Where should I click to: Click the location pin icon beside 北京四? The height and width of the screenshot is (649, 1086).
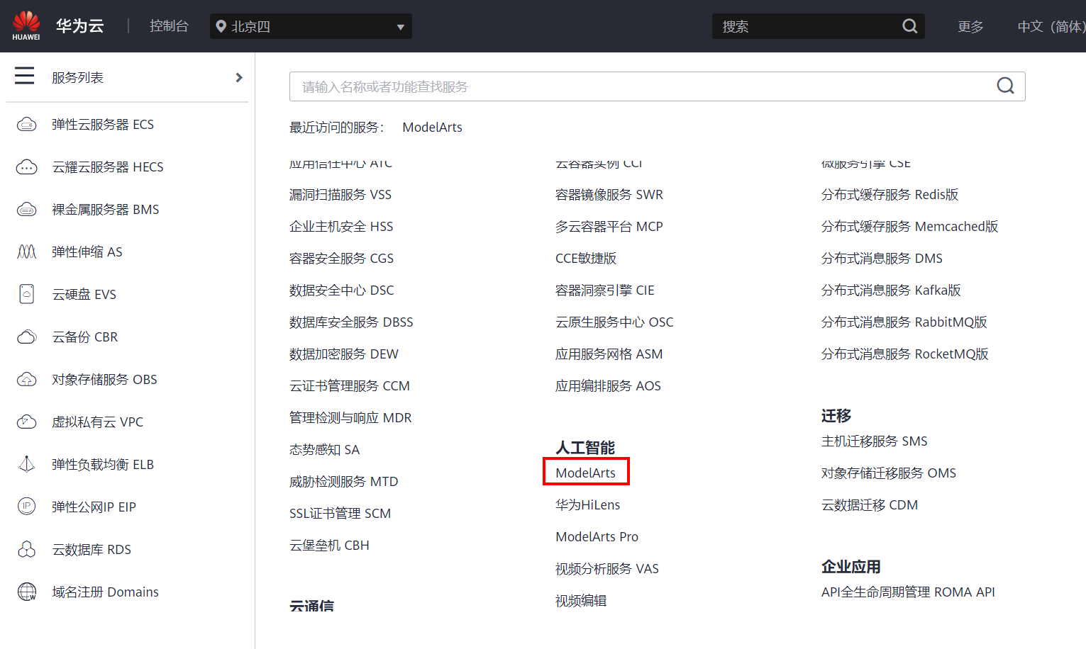221,26
